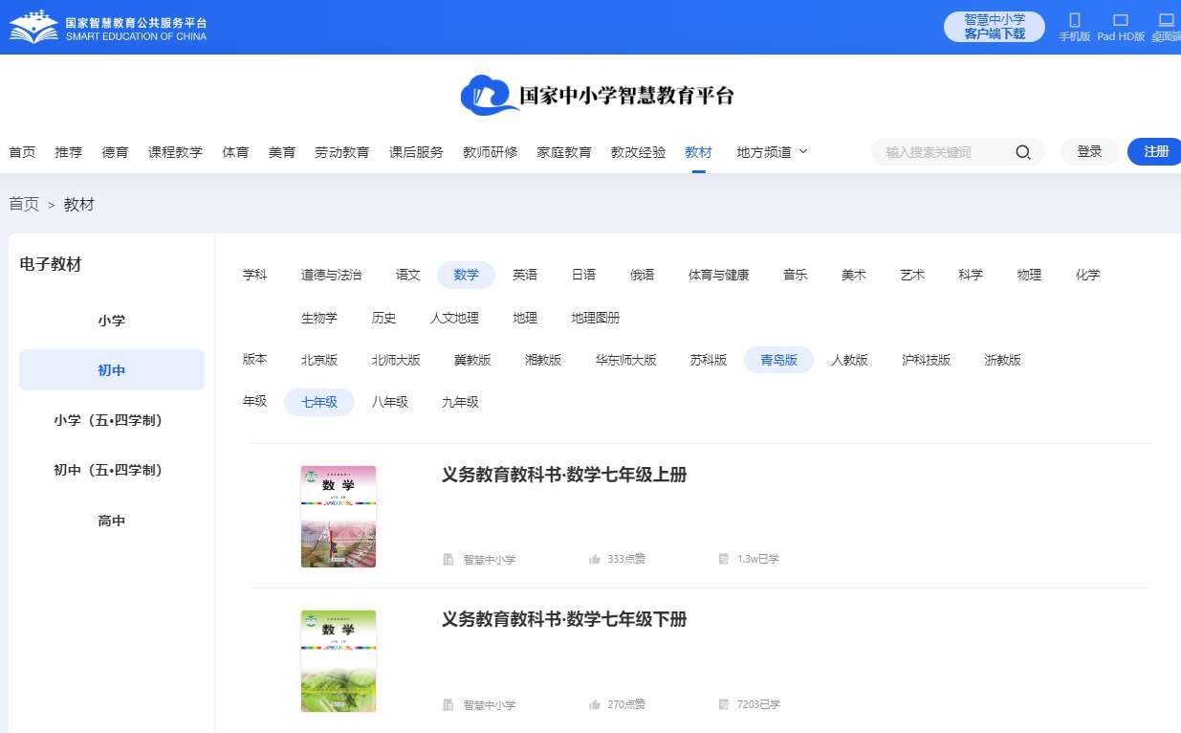Choose the 人教版 edition filter

pos(849,360)
